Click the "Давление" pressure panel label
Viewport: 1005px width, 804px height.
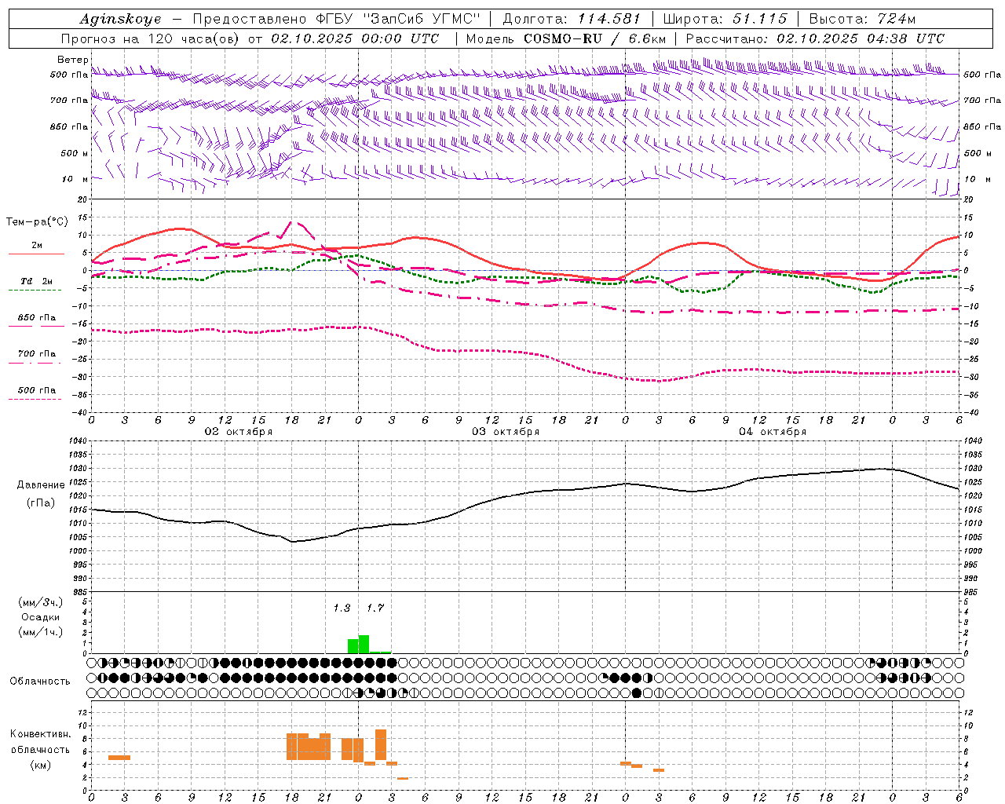pos(39,484)
